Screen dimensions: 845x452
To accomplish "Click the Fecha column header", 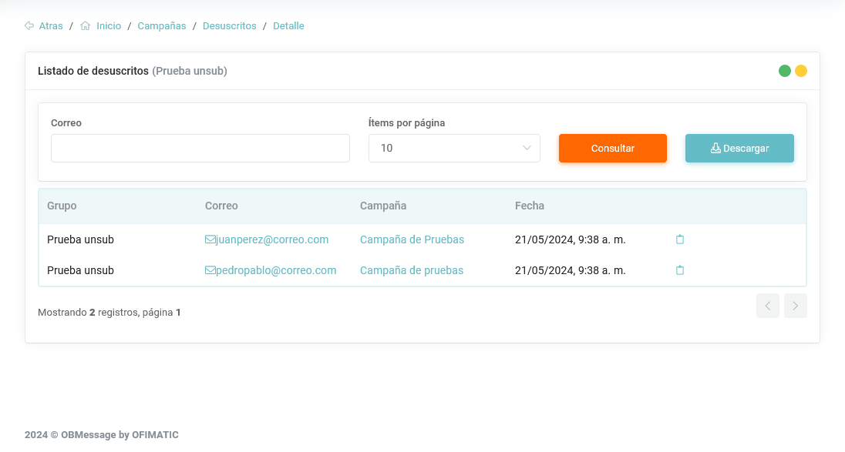I will click(x=530, y=206).
